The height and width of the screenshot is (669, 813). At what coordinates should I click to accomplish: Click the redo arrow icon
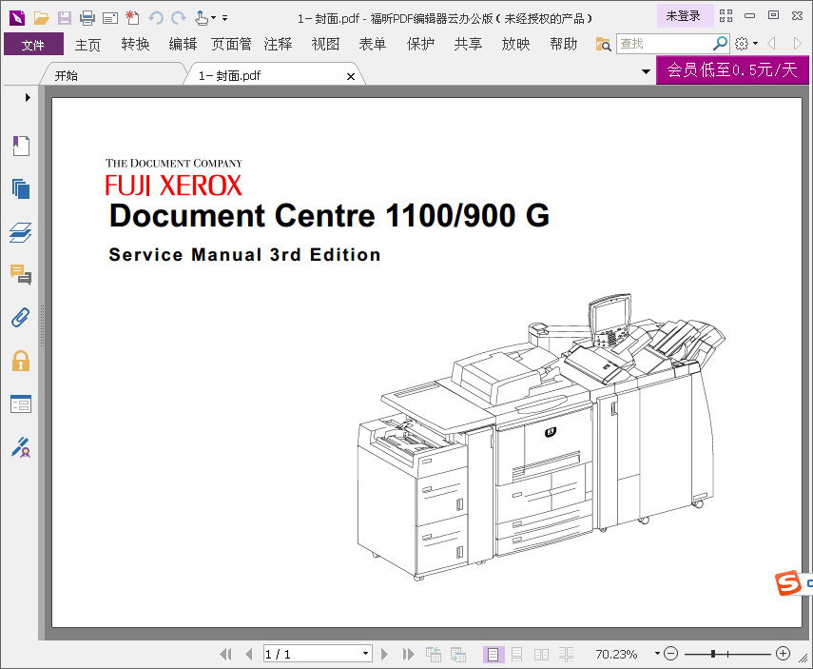pyautogui.click(x=179, y=18)
